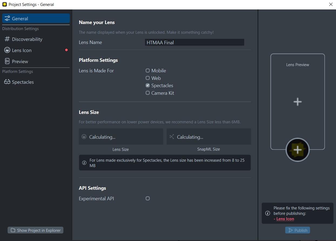Click the Preview play icon in sidebar
The image size is (336, 241).
[x=7, y=61]
